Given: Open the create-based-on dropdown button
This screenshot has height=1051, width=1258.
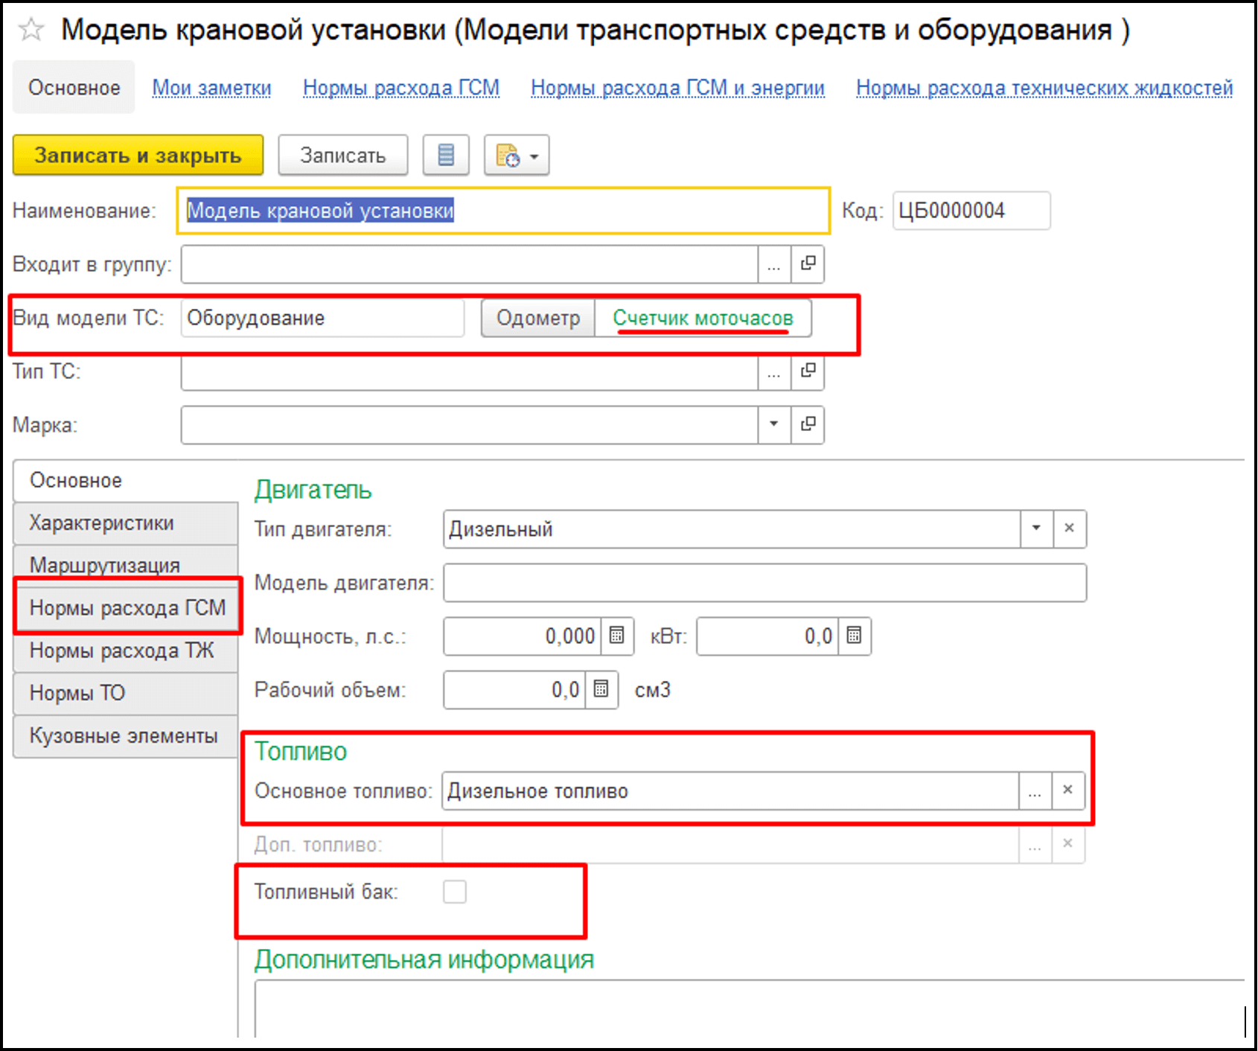Looking at the screenshot, I should 517,156.
